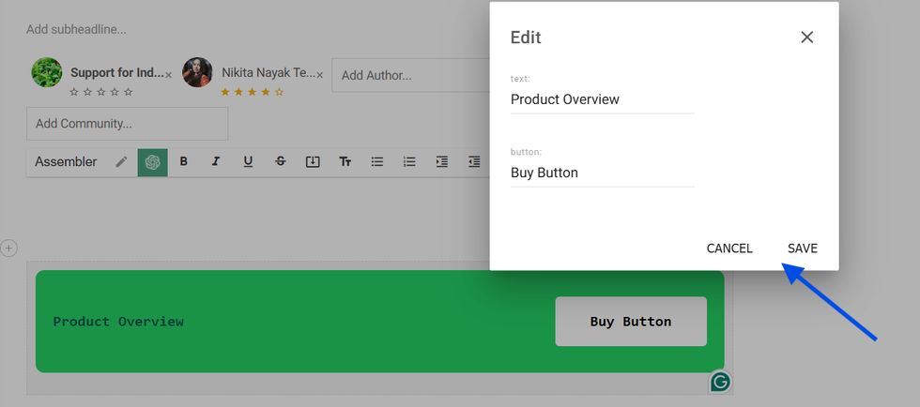Insert a bulleted list
The height and width of the screenshot is (407, 920).
click(377, 162)
